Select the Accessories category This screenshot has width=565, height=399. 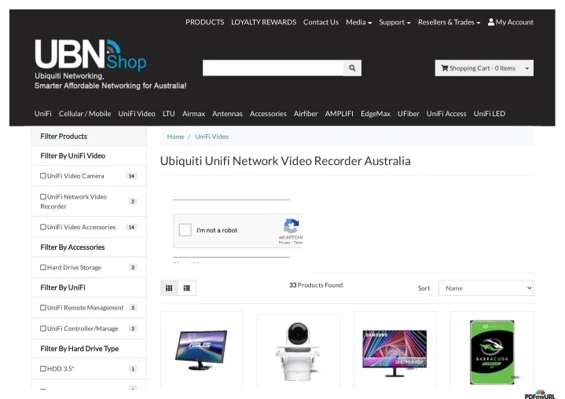[x=268, y=114]
